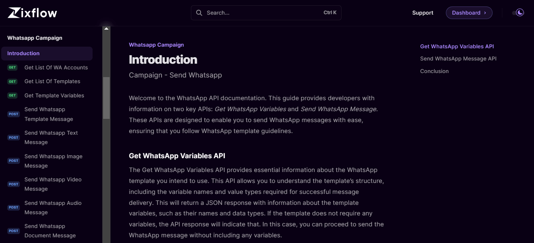Click the POST badge beside Send Whatsapp Document Message
Screen dimensions: 534x243
click(x=13, y=230)
